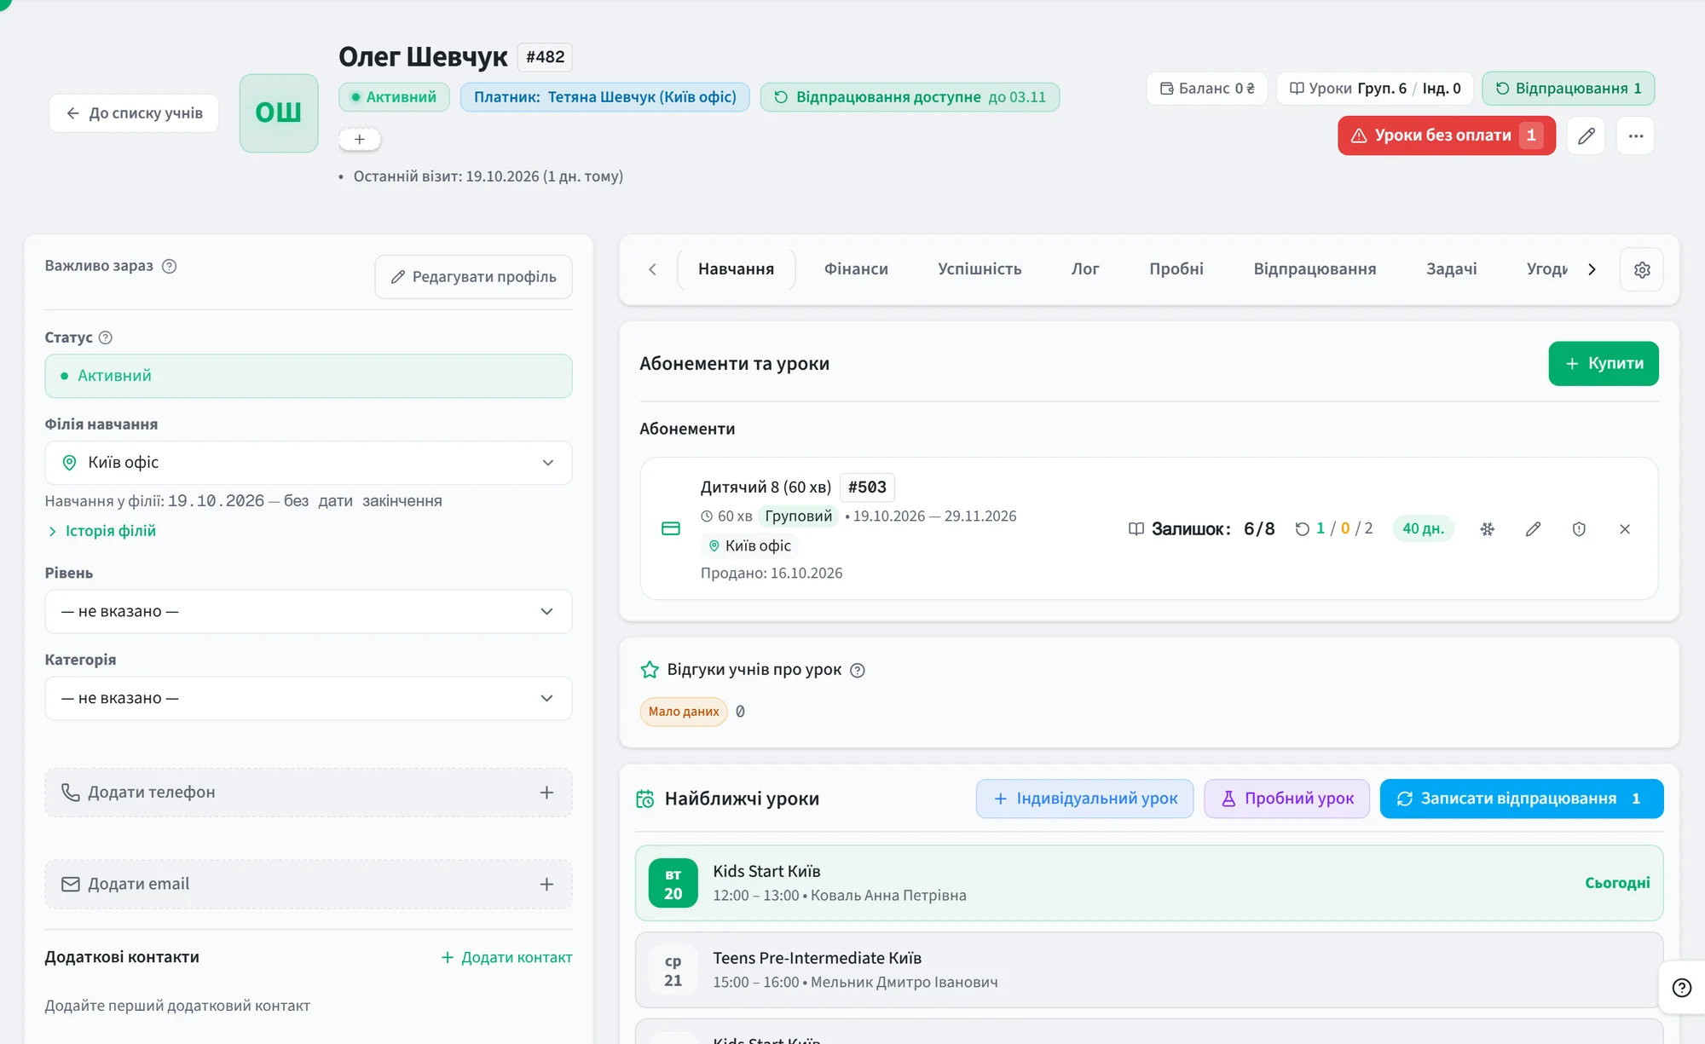The height and width of the screenshot is (1044, 1705).
Task: Click plus icon in Додати телефон row
Action: (546, 793)
